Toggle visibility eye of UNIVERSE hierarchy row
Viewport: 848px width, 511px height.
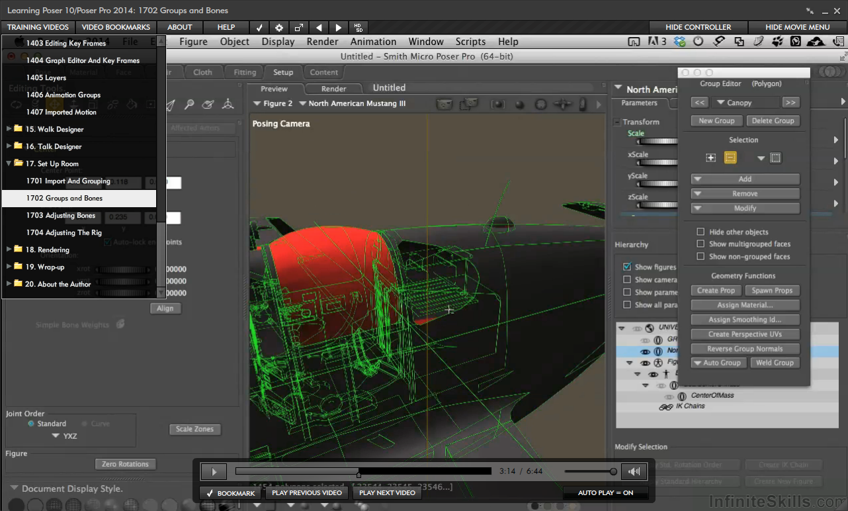(x=638, y=328)
